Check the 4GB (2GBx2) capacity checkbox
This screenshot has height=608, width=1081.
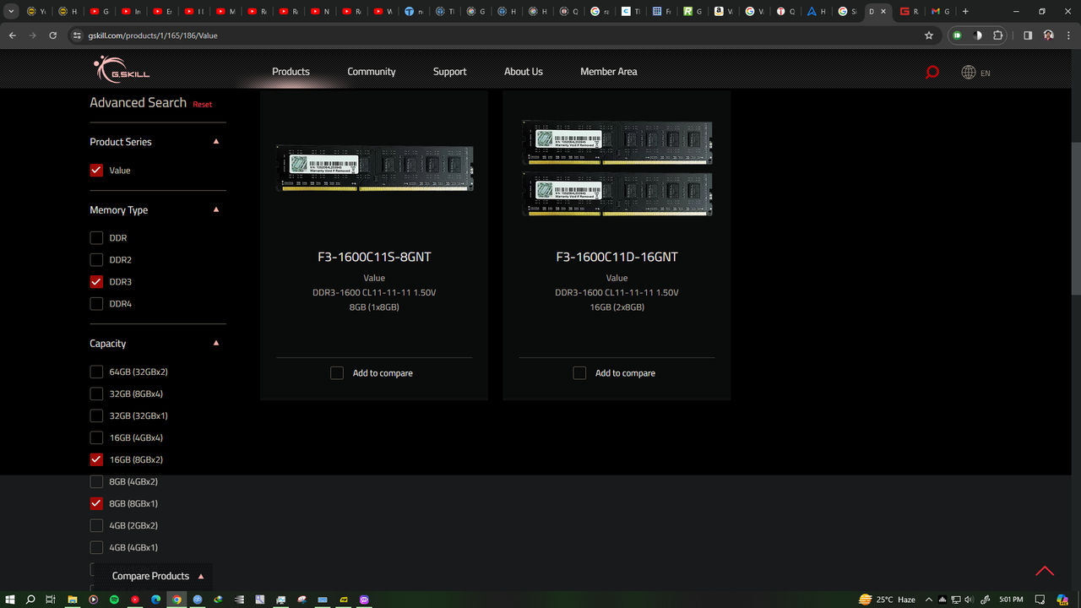point(96,525)
